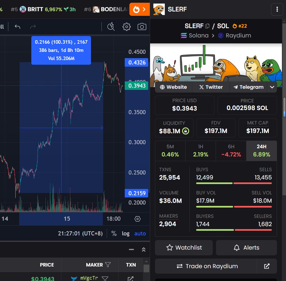Click the current price label 0.3943 on axis
The height and width of the screenshot is (281, 286).
tap(136, 85)
